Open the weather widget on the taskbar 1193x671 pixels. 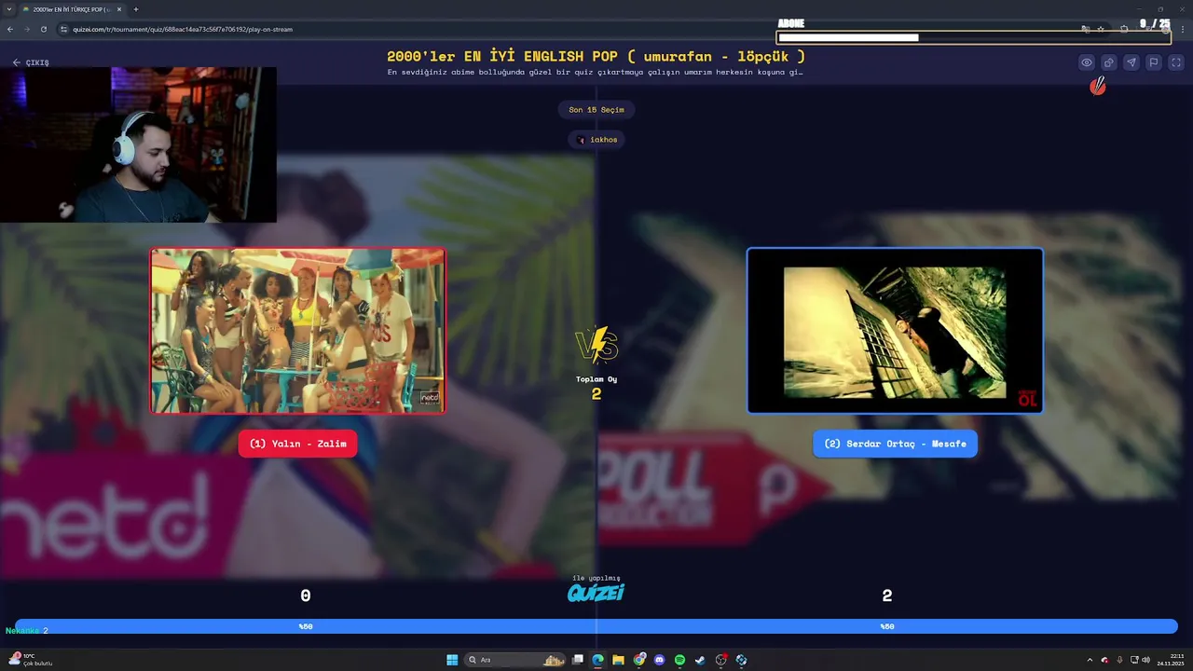point(30,660)
